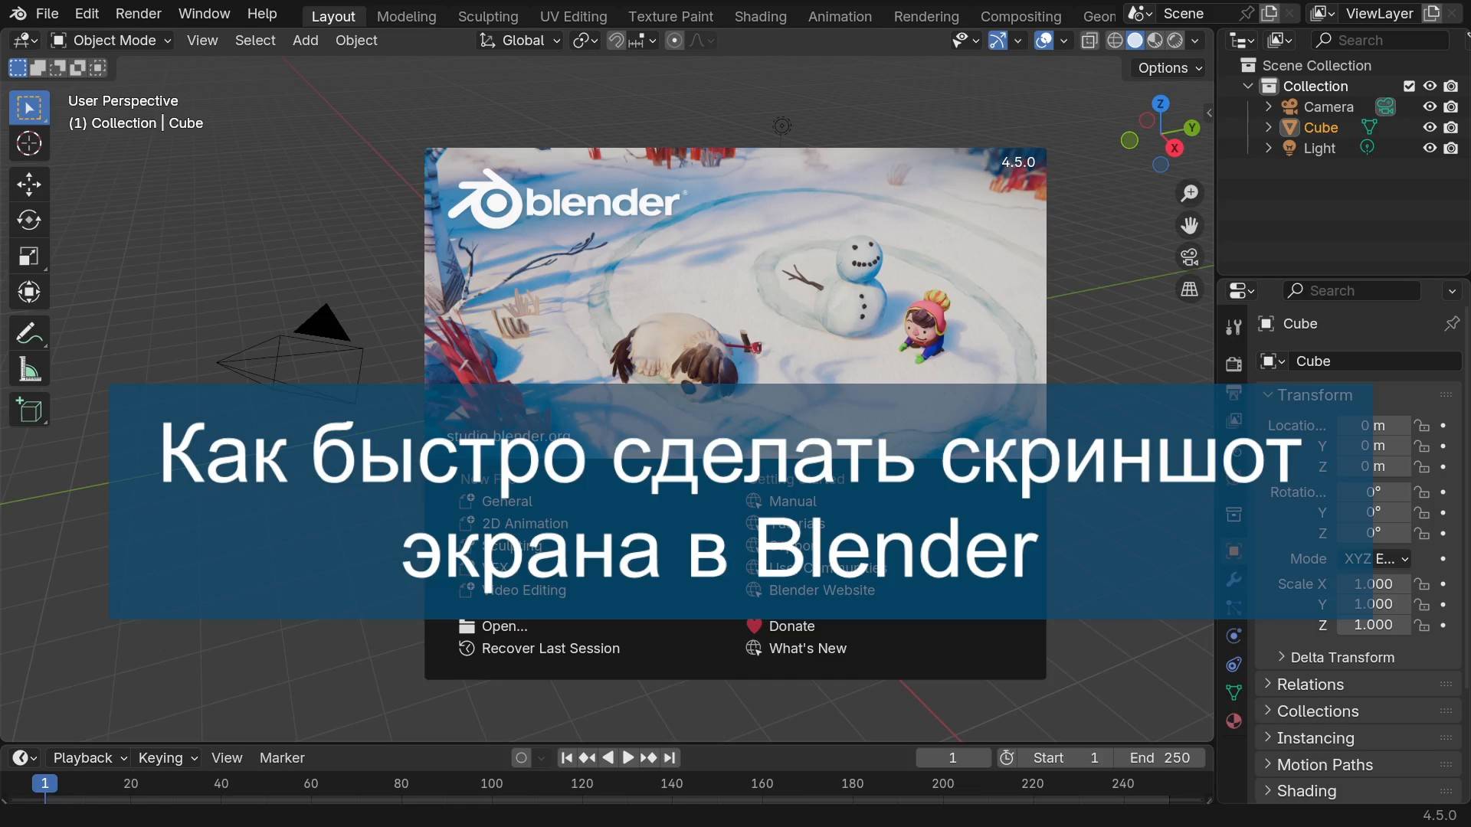
Task: Open the Blender Website link
Action: click(x=821, y=590)
